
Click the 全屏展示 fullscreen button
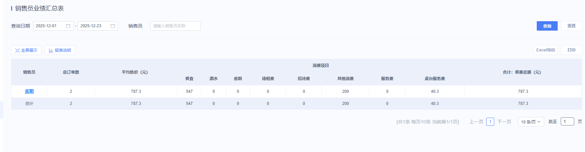26,50
